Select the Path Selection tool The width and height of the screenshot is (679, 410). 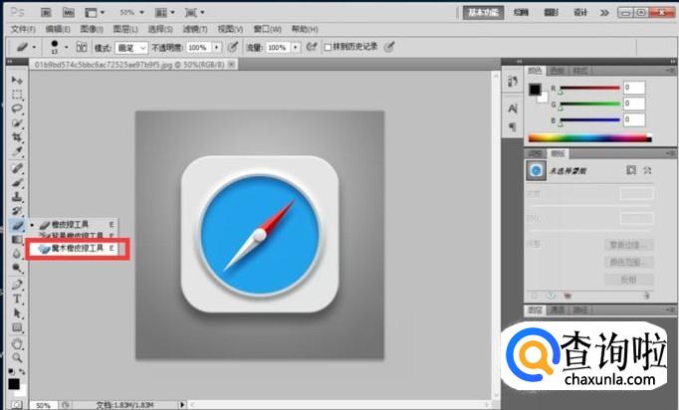pyautogui.click(x=17, y=313)
